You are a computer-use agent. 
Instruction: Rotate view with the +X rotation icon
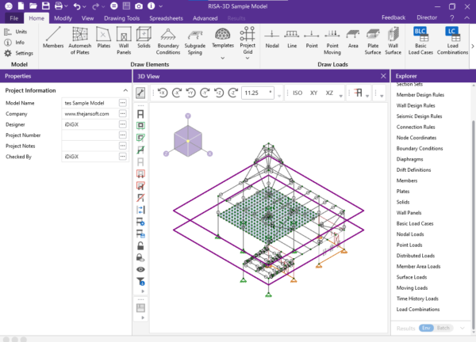click(163, 93)
